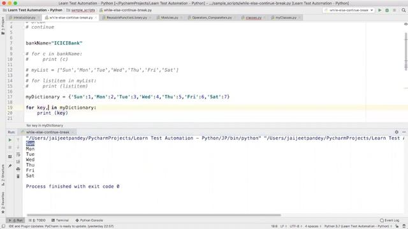Click the cursor position indicator in status bar
The width and height of the screenshot is (408, 229).
[x=274, y=226]
